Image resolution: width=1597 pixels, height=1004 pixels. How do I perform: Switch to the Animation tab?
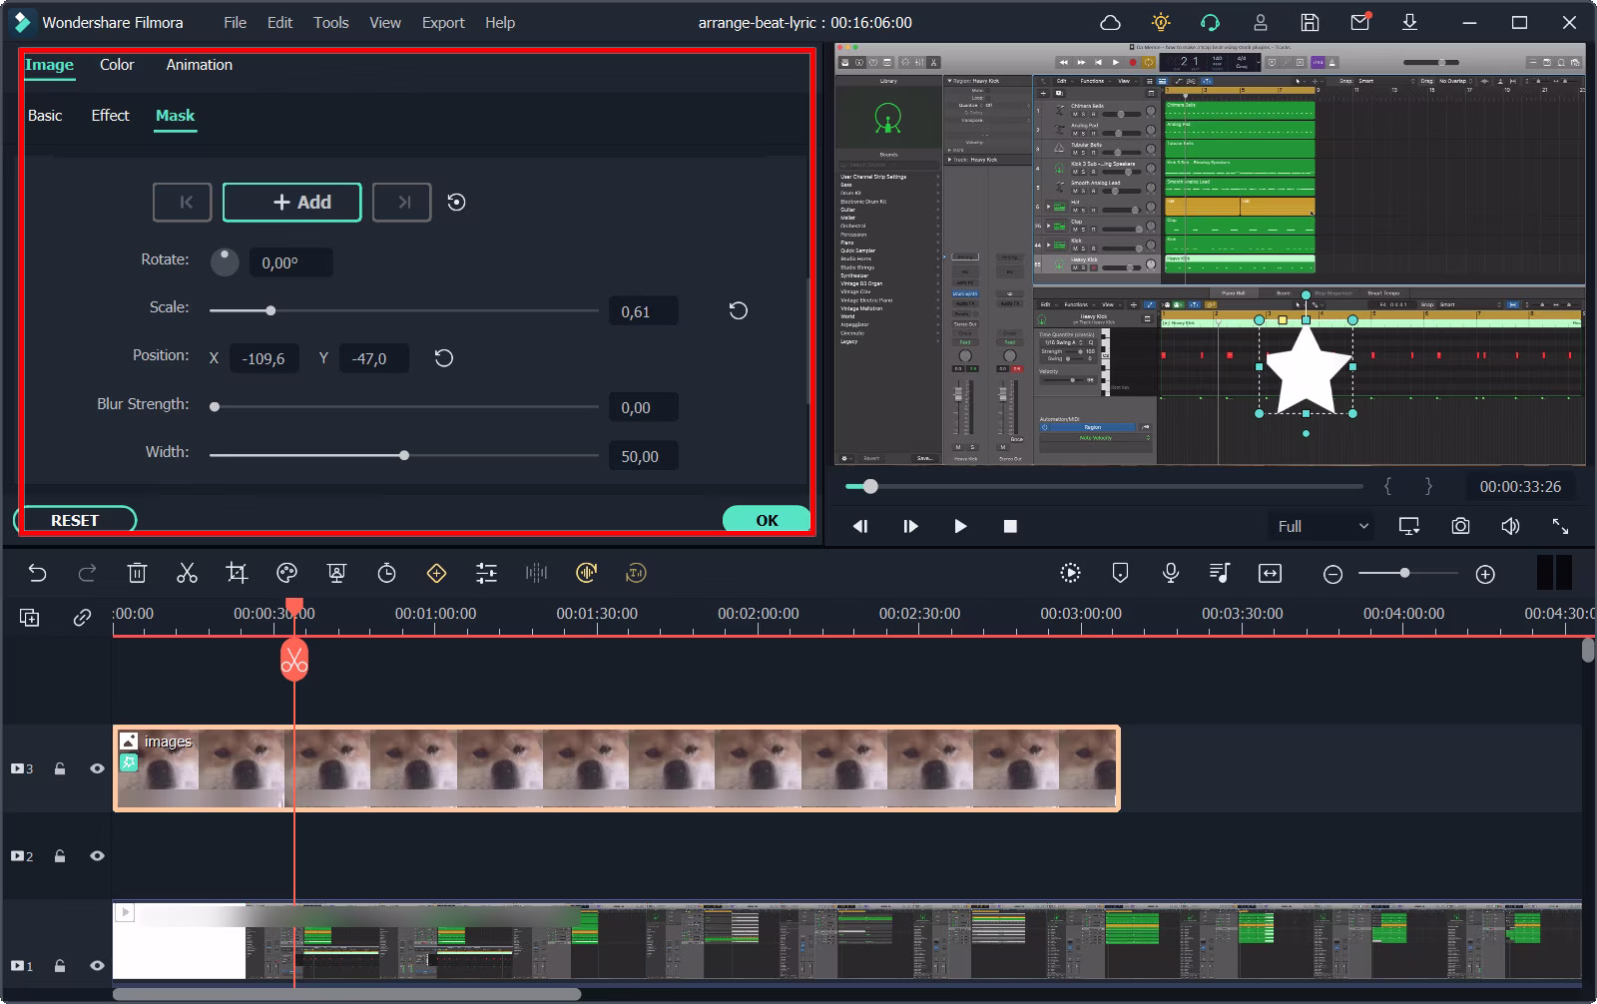tap(199, 64)
